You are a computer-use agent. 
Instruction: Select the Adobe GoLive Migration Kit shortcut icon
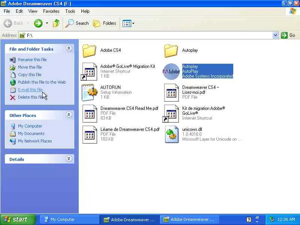click(x=89, y=72)
